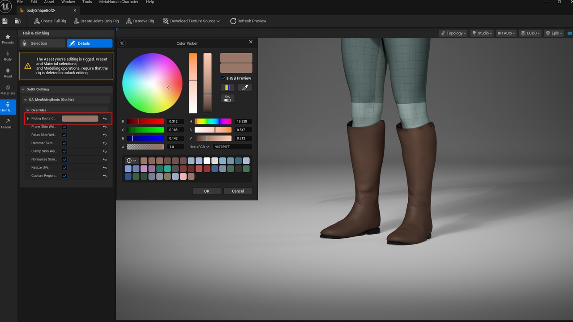The width and height of the screenshot is (573, 322).
Task: Reset Hammer Skin Weights to default
Action: pos(105,143)
